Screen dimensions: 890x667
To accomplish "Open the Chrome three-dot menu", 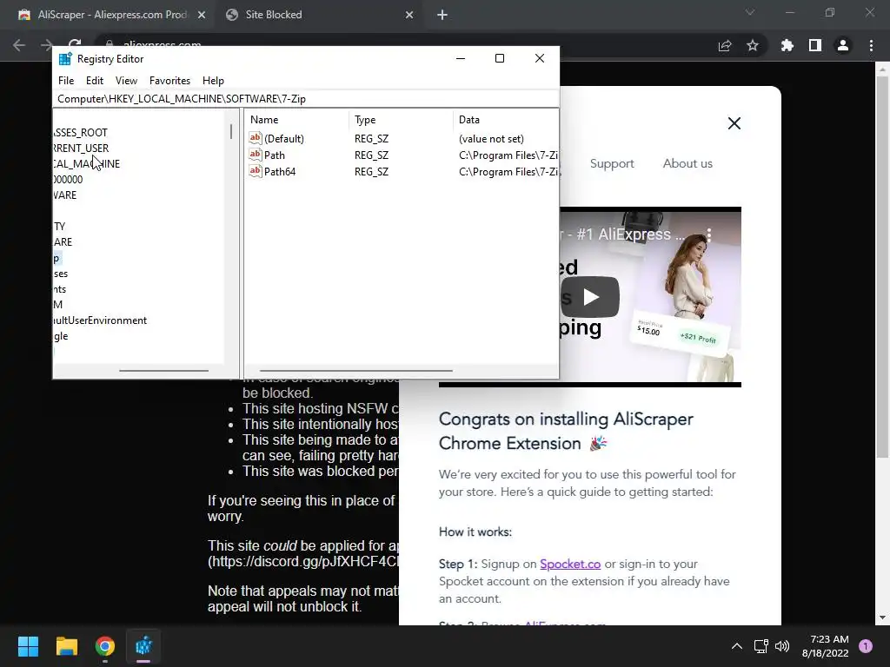I will pos(871,45).
